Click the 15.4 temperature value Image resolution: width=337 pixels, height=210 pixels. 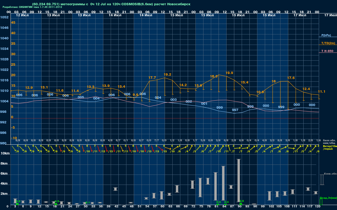tap(245, 82)
